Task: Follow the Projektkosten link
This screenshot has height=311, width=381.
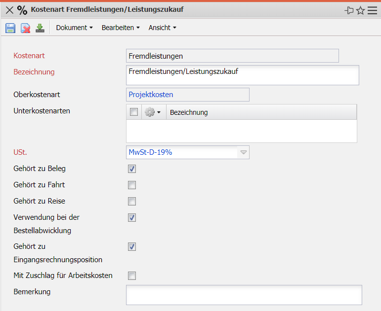Action: (151, 95)
